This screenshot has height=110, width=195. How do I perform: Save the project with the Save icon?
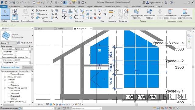click(x=14, y=2)
